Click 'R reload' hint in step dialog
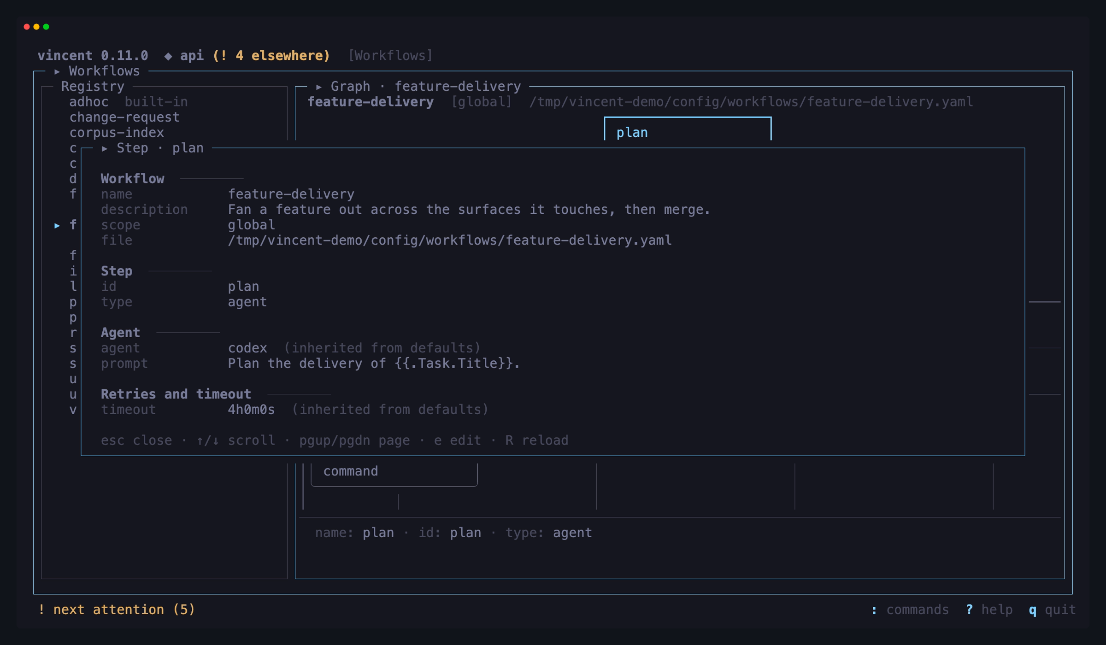The width and height of the screenshot is (1106, 645). pos(537,440)
